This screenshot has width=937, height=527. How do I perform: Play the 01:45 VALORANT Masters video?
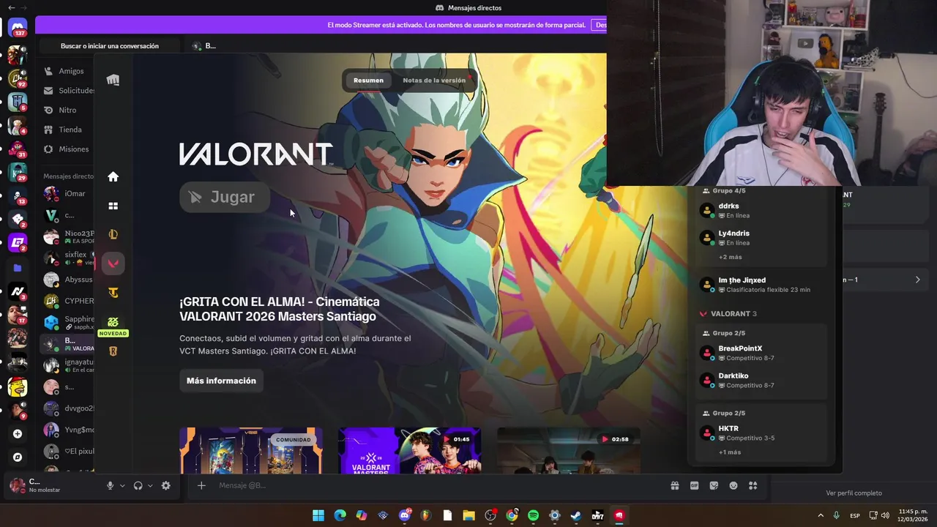[410, 451]
